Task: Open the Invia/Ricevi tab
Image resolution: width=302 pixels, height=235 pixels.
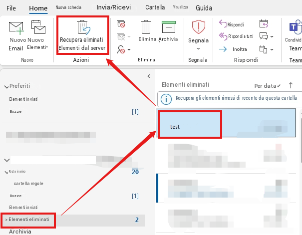Action: (x=114, y=7)
